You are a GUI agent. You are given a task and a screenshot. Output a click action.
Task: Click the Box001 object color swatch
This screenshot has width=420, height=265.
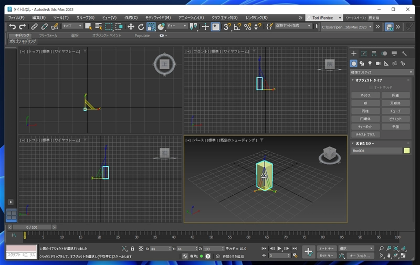406,151
